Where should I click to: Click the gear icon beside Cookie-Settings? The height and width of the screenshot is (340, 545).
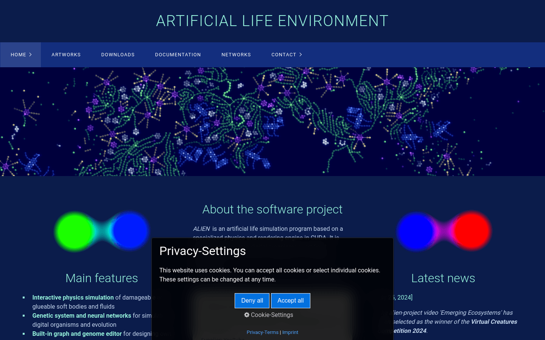[x=247, y=315]
